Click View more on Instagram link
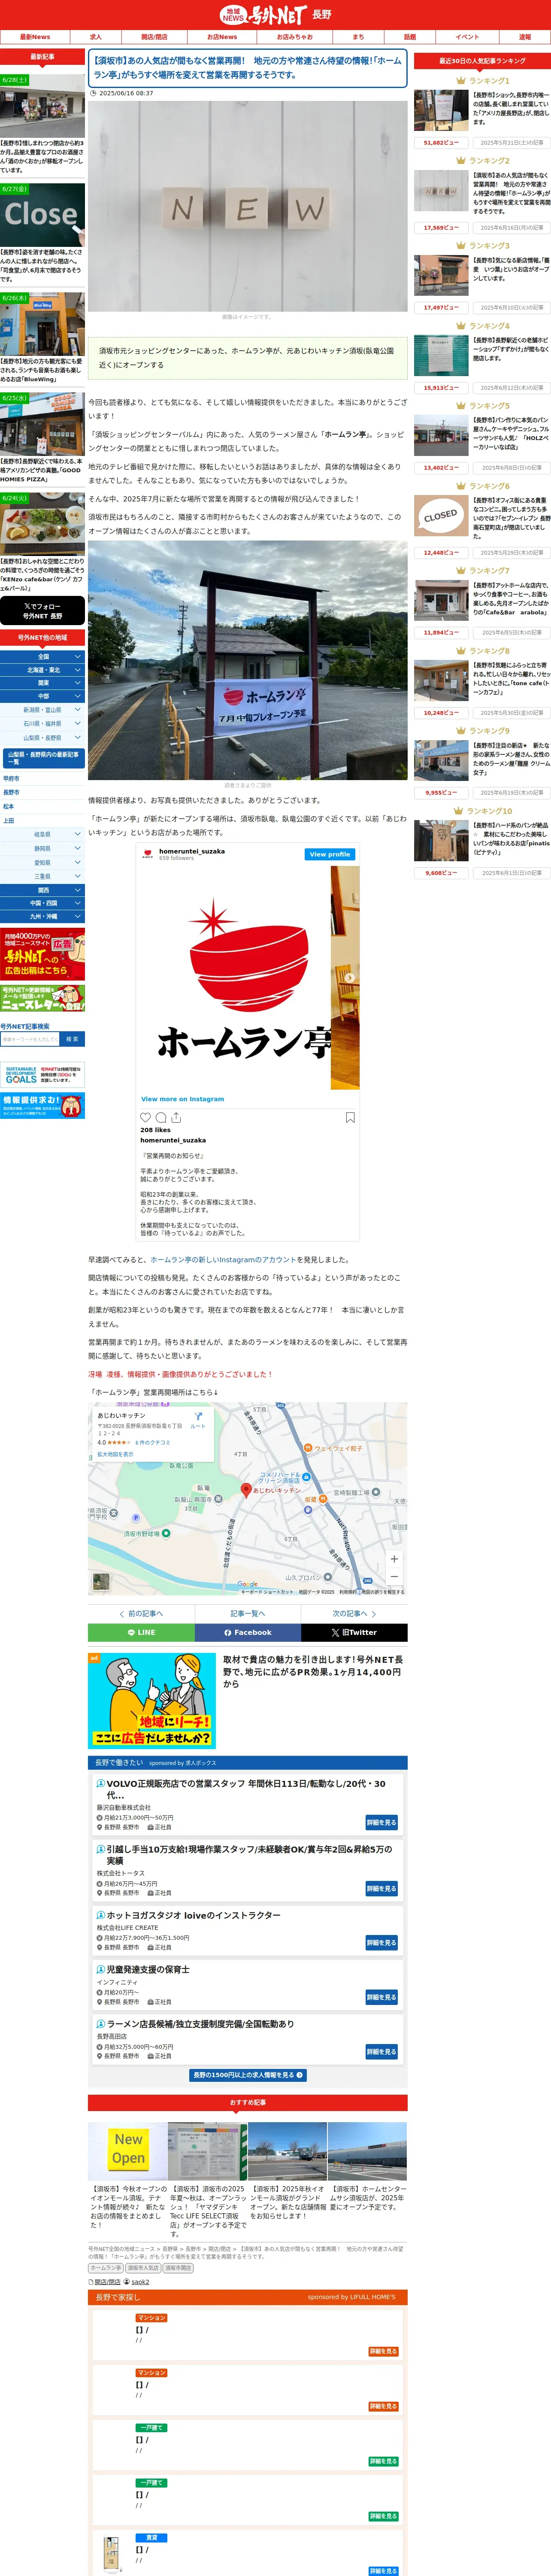Image resolution: width=551 pixels, height=2576 pixels. click(182, 1099)
